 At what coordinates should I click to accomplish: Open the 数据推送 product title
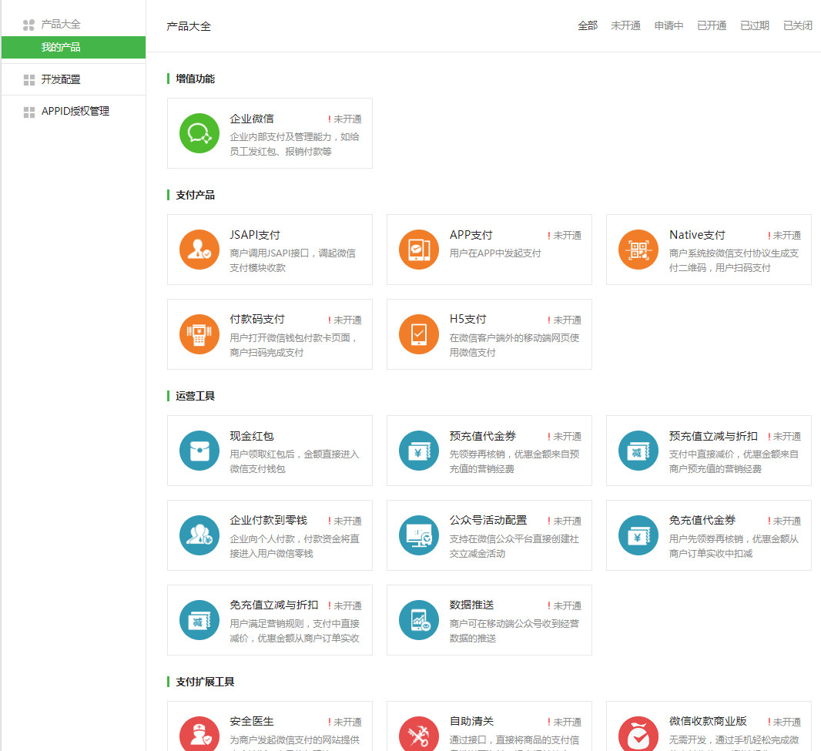(472, 605)
